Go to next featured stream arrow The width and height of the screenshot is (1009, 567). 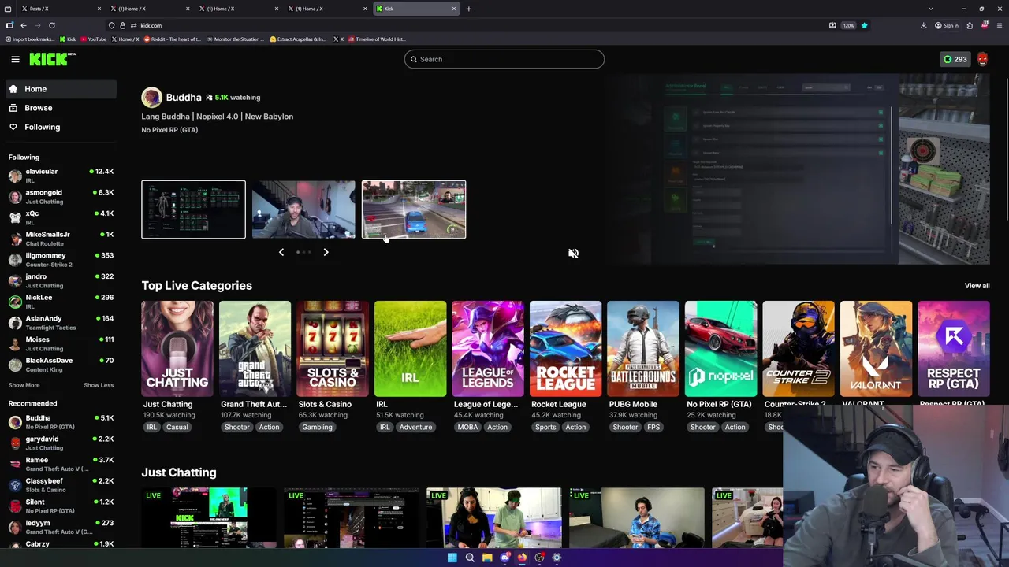click(x=326, y=252)
